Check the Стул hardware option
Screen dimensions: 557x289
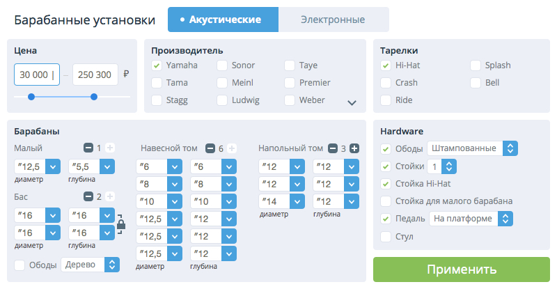386,237
